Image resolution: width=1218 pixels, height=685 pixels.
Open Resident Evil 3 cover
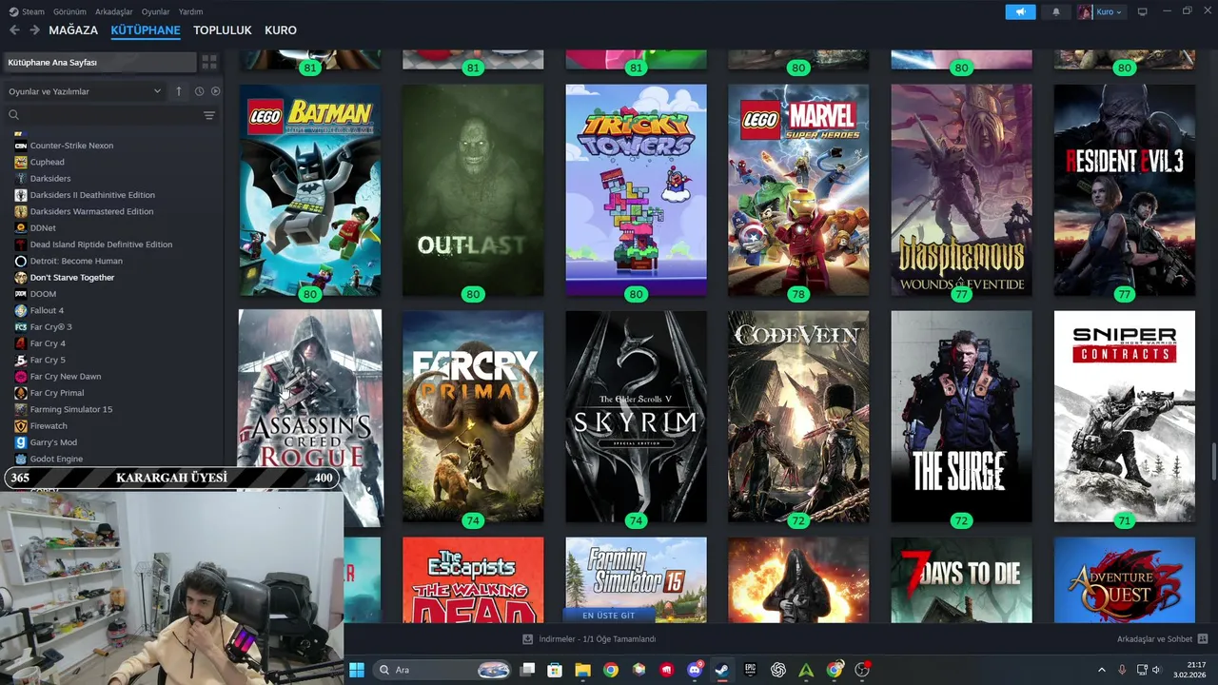pos(1124,190)
